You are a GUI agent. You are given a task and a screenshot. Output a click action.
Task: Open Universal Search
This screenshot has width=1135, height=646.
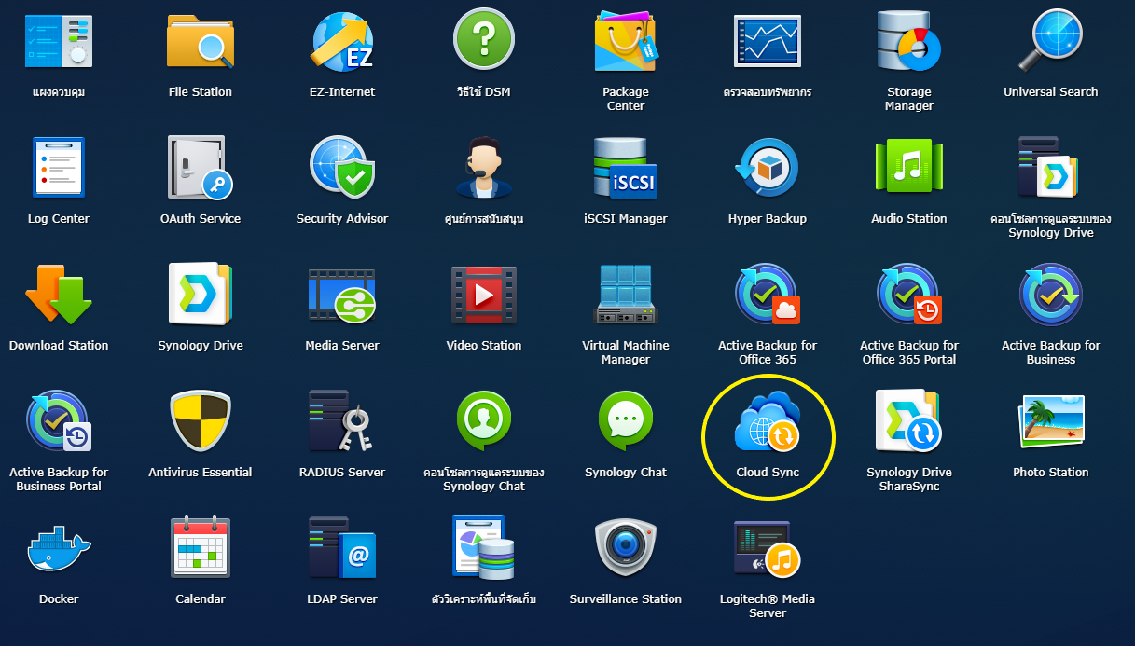[x=1051, y=39]
